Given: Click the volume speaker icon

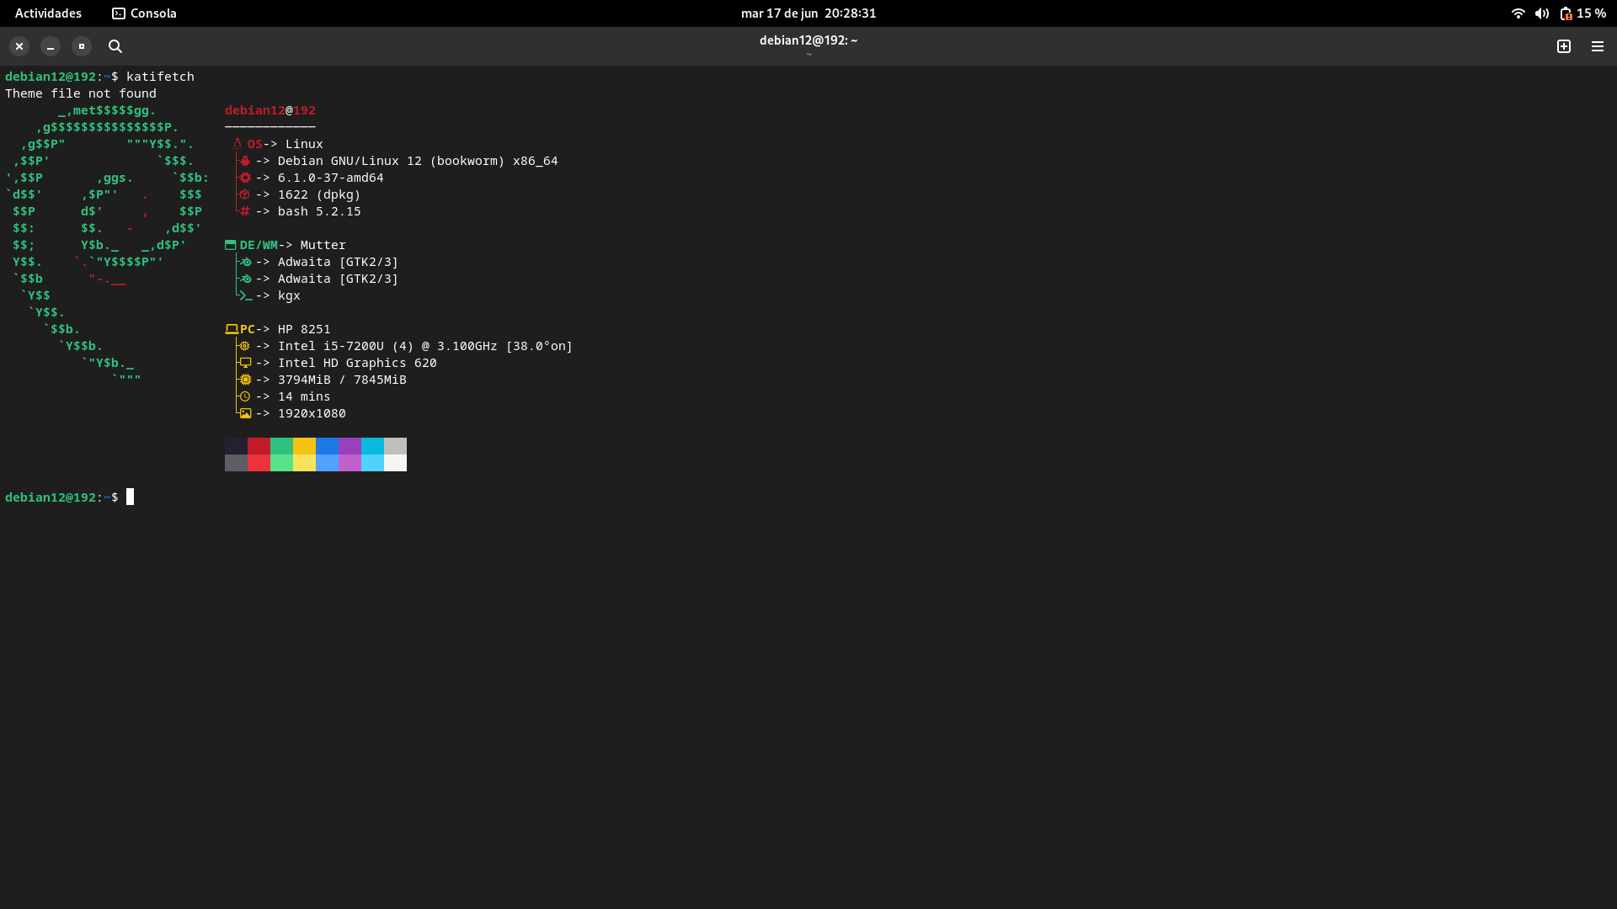Looking at the screenshot, I should (1542, 13).
